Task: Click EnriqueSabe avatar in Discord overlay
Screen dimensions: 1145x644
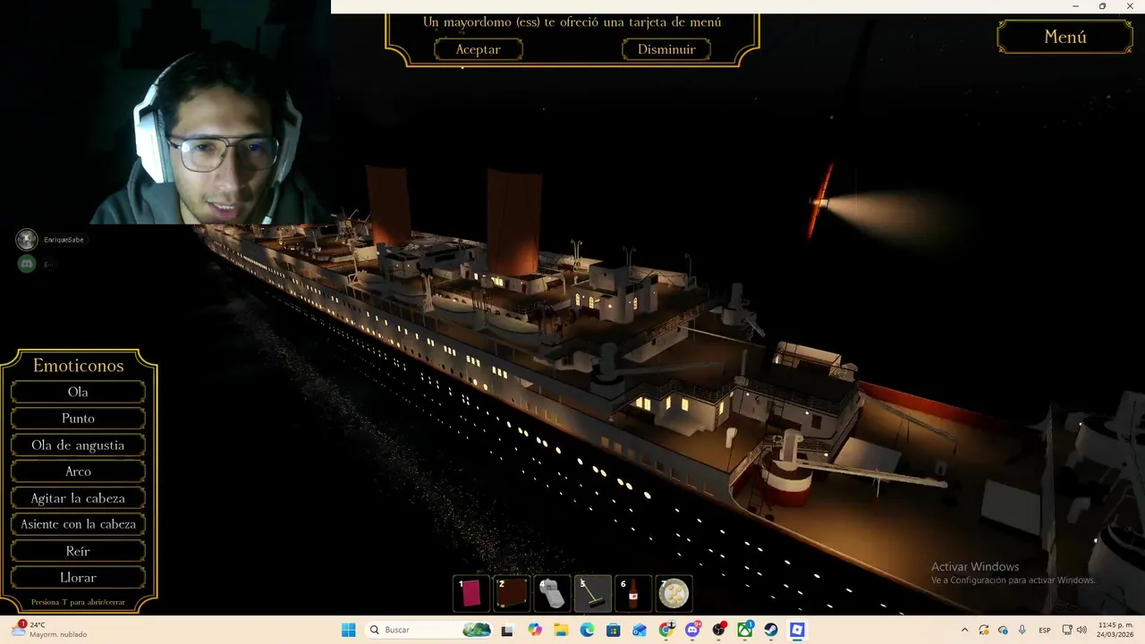Action: pos(27,240)
